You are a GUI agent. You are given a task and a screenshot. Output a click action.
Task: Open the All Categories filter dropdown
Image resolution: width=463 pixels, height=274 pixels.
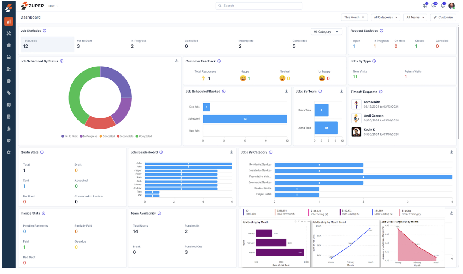pos(386,17)
